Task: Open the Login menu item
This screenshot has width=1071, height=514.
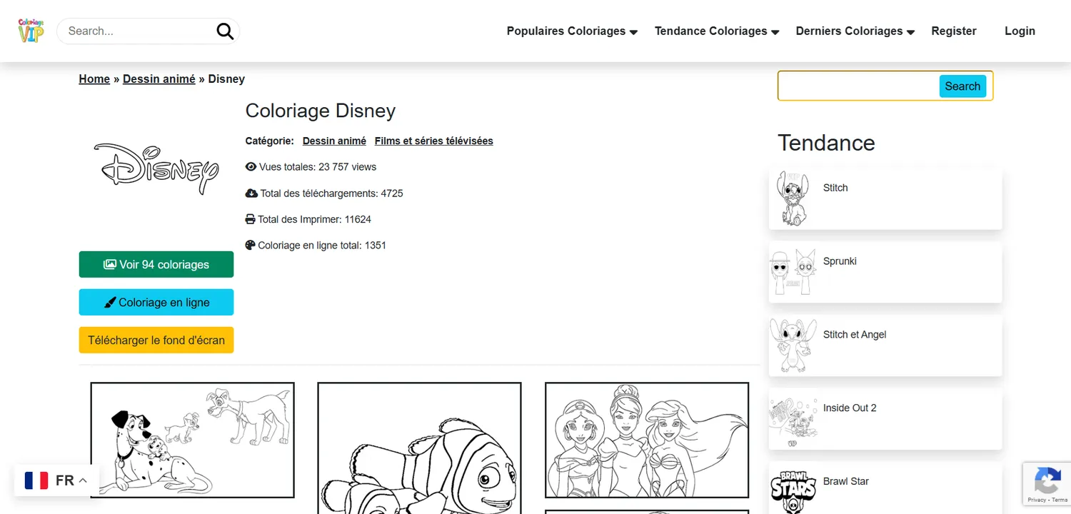Action: pos(1020,31)
